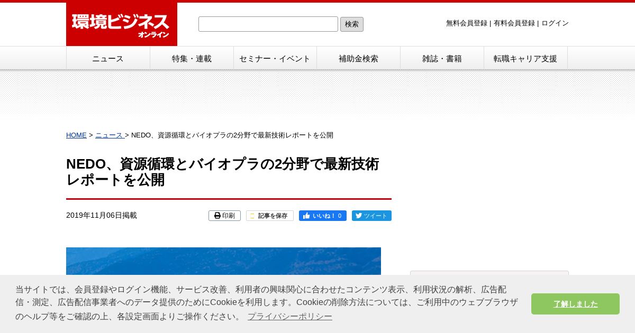635x333 pixels.
Task: Click the 環境ビジネス オンライン logo
Action: pos(122,24)
